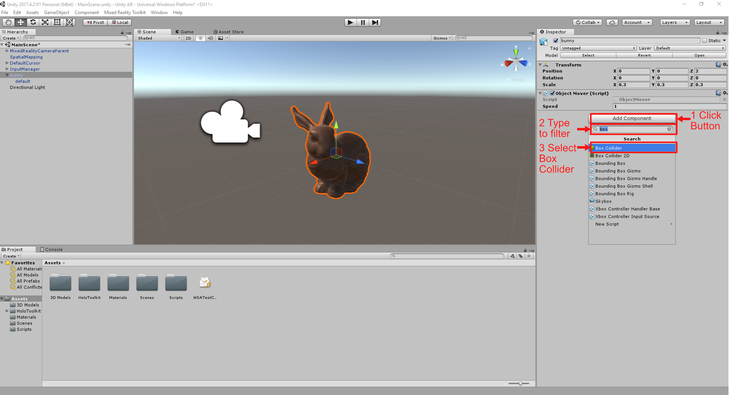Select the Scale tool
The image size is (730, 395).
click(x=45, y=22)
